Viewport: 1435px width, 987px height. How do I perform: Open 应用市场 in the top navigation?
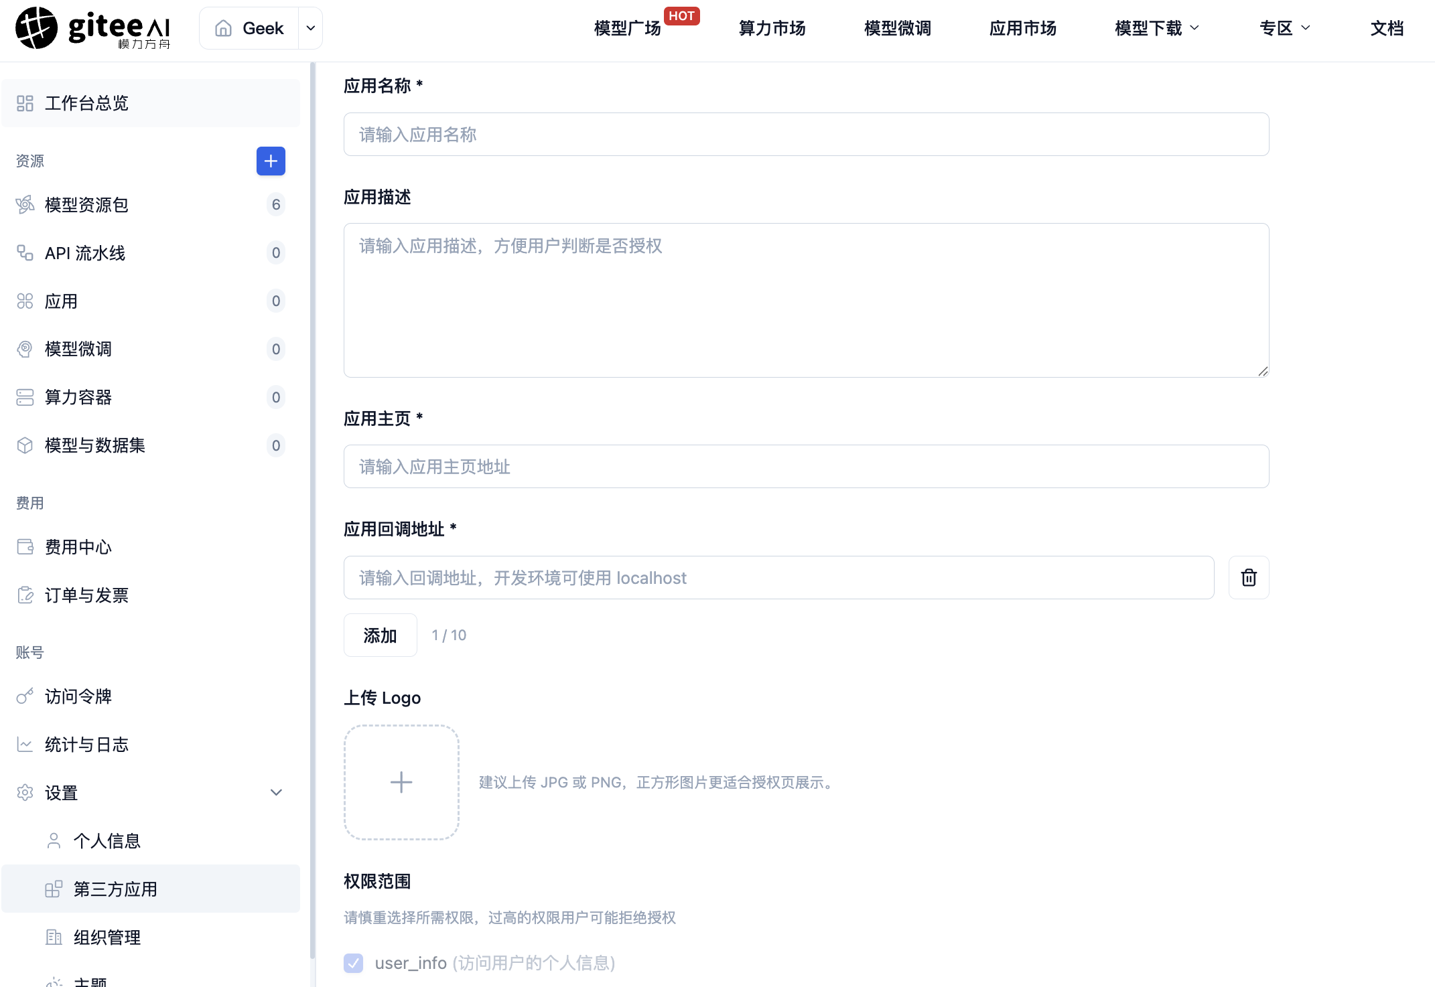[1022, 28]
